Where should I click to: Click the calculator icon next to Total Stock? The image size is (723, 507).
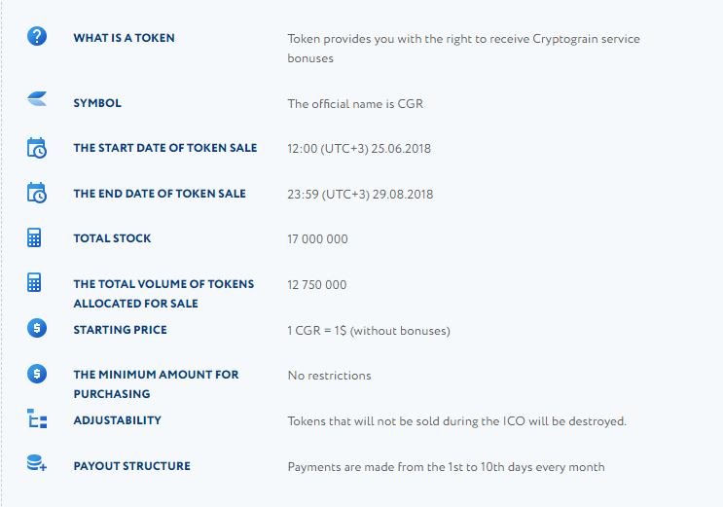[x=34, y=237]
